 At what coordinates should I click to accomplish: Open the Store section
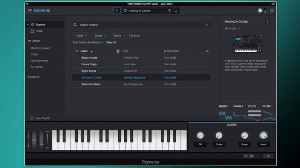coord(39,31)
